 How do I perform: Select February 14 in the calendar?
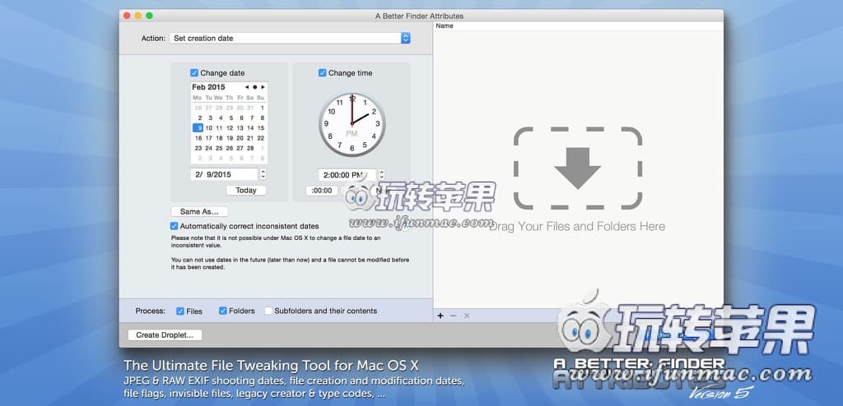[250, 128]
